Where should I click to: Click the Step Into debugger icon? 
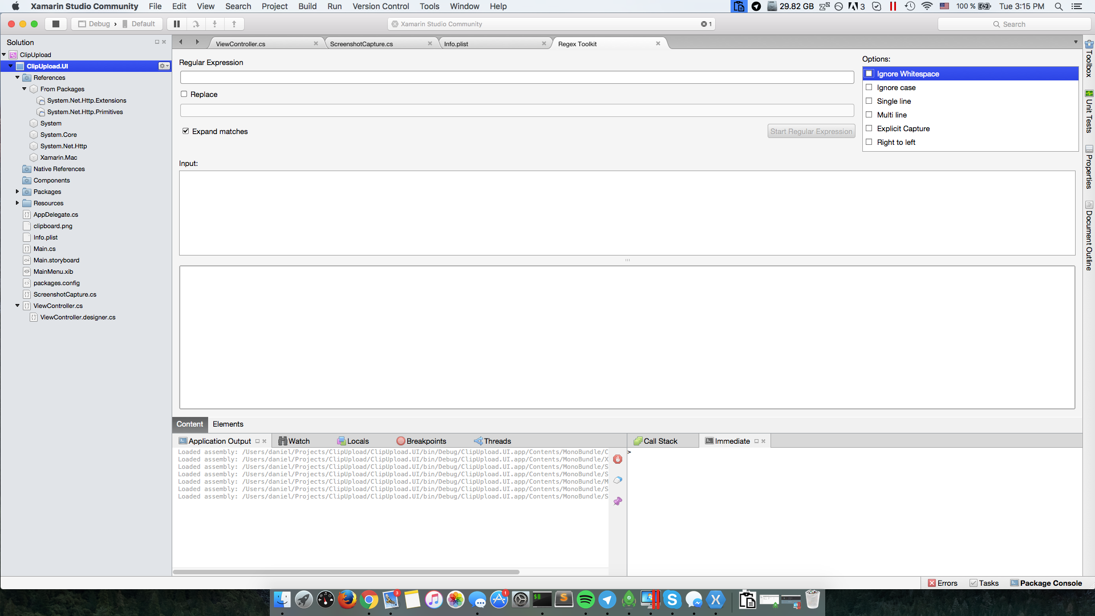coord(215,24)
